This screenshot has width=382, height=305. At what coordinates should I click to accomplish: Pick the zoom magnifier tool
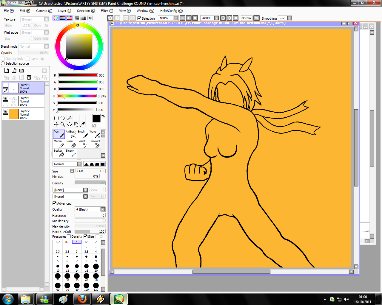(63, 125)
